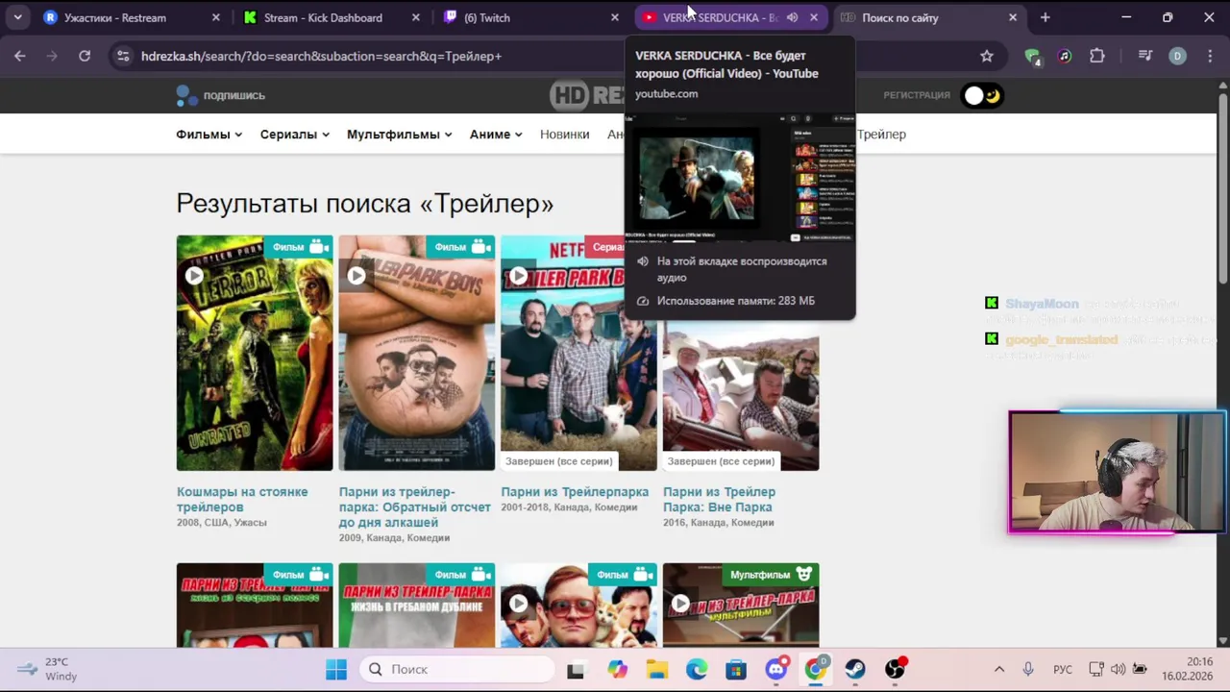Close the Stream - Kick Dashboard tab
Viewport: 1230px width, 692px height.
click(x=416, y=17)
